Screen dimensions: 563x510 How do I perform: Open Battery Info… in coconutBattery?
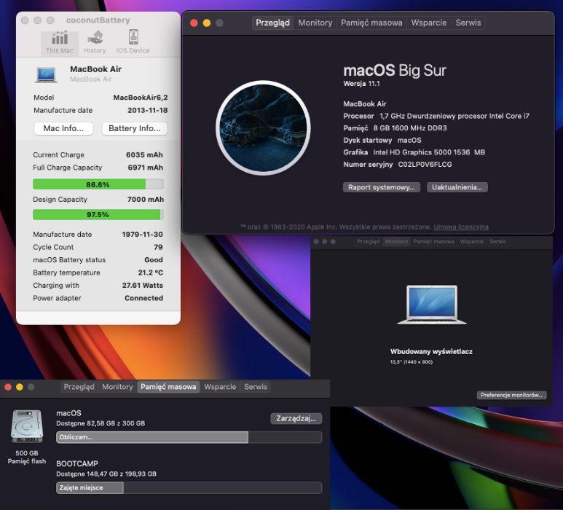(135, 128)
